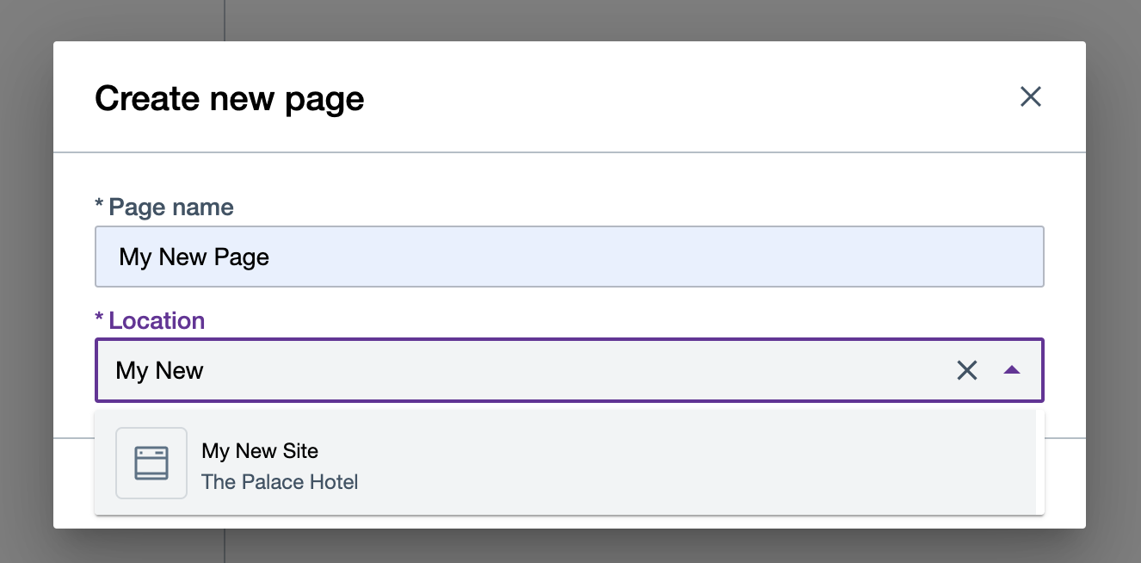Click the Page name label

[164, 207]
